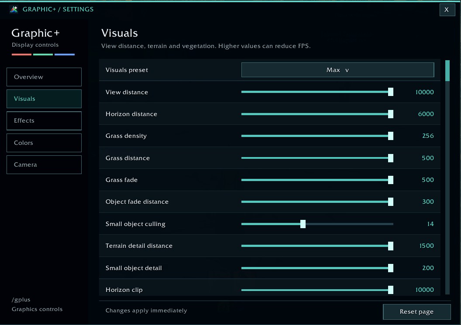The width and height of the screenshot is (461, 325).
Task: Go to the Camera settings page
Action: coord(44,164)
